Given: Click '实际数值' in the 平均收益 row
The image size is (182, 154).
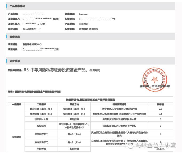Looking at the screenshot, I should pyautogui.click(x=74, y=149).
